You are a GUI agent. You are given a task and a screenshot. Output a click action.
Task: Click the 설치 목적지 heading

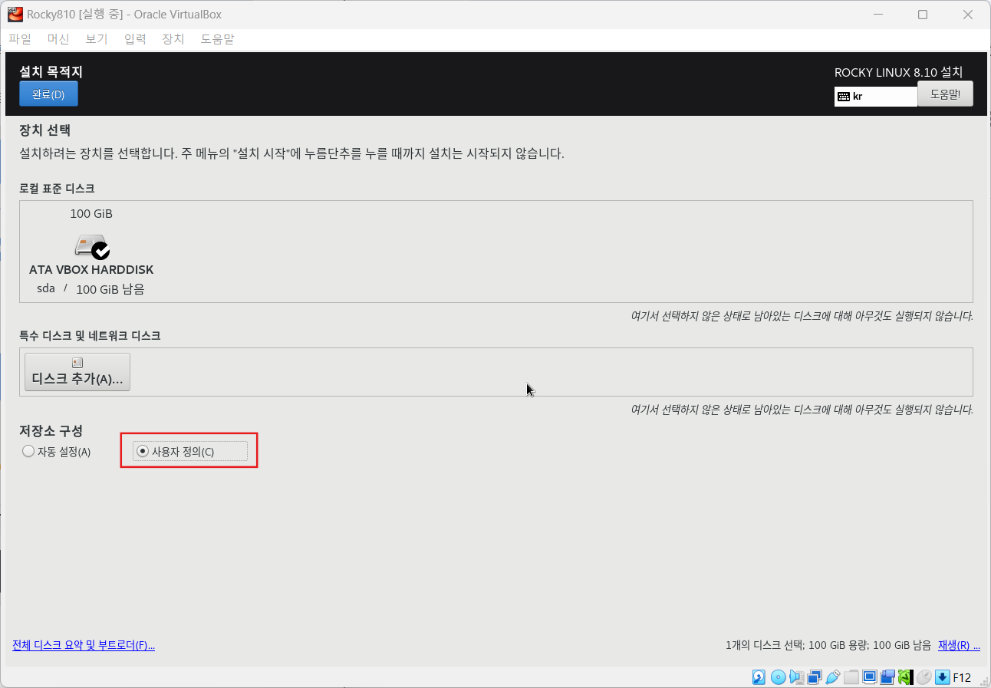pyautogui.click(x=51, y=72)
